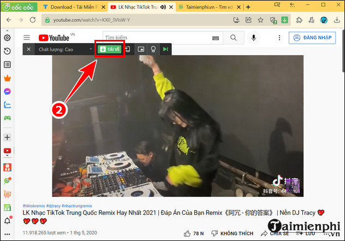Screen dimensions: 345x241
Task: Click the YouTube voice search microphone
Action: coord(253,38)
